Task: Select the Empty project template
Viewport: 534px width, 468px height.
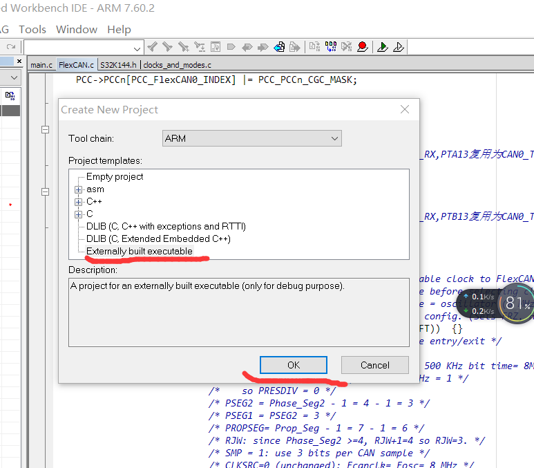Action: tap(115, 176)
